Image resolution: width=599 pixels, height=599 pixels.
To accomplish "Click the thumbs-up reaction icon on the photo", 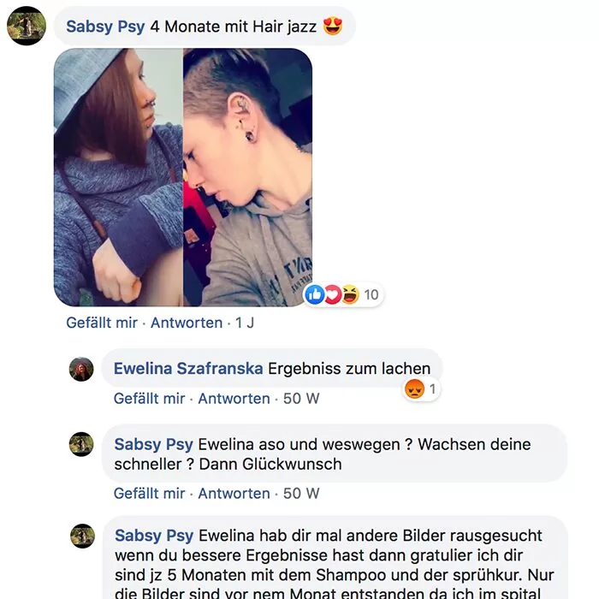I will click(x=315, y=294).
